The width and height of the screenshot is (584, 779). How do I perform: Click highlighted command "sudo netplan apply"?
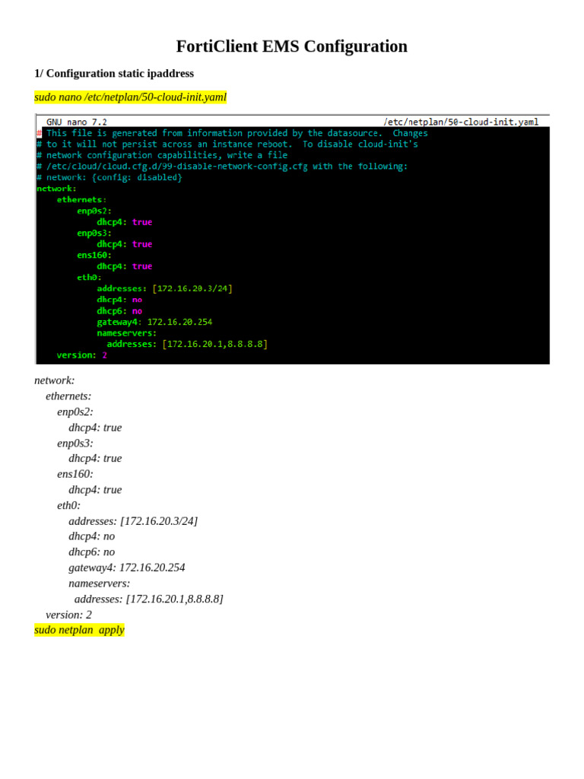[79, 630]
